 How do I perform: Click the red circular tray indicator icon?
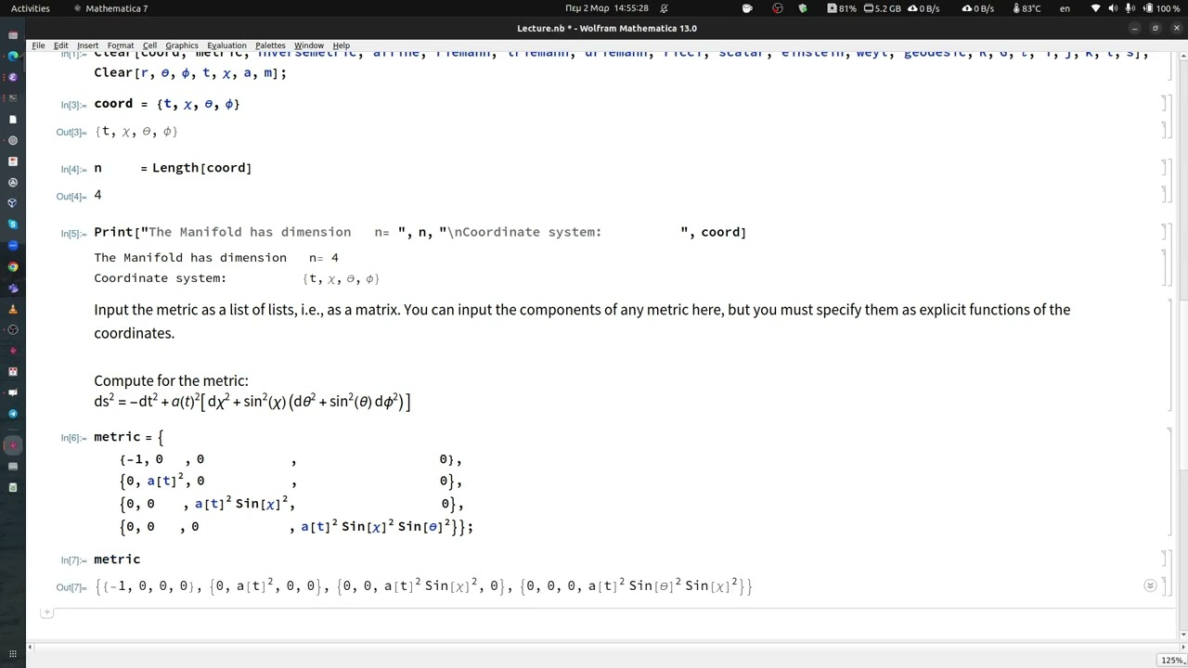click(777, 8)
